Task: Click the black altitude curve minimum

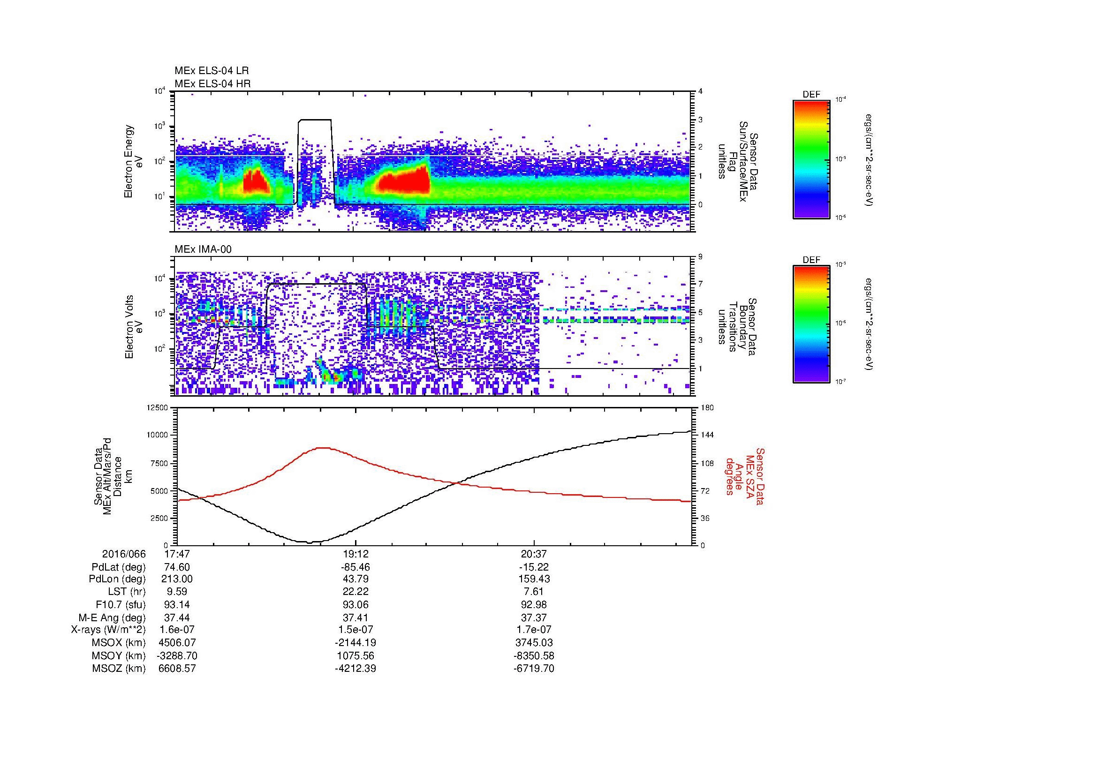Action: [310, 542]
